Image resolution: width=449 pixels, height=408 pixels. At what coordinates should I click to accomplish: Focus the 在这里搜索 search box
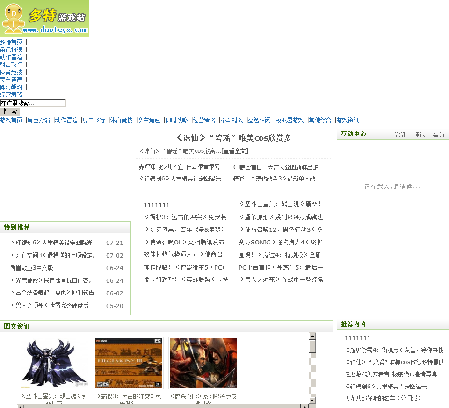[33, 103]
